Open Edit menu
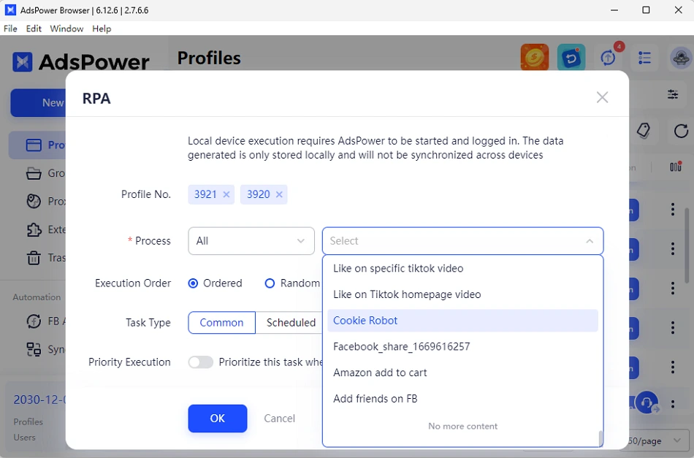Screen dimensions: 694x458 coord(34,28)
